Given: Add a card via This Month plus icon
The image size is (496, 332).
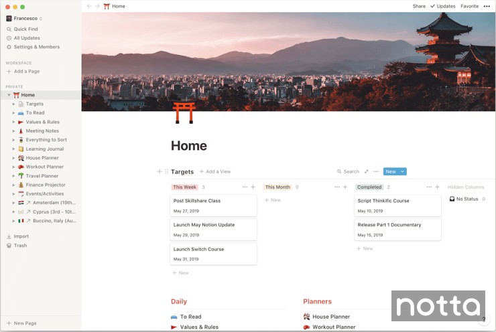Looking at the screenshot, I should coord(345,187).
